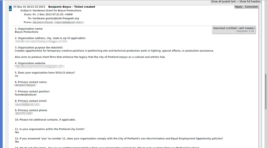Click the '9. Primary contact phone:' label

click(x=31, y=110)
